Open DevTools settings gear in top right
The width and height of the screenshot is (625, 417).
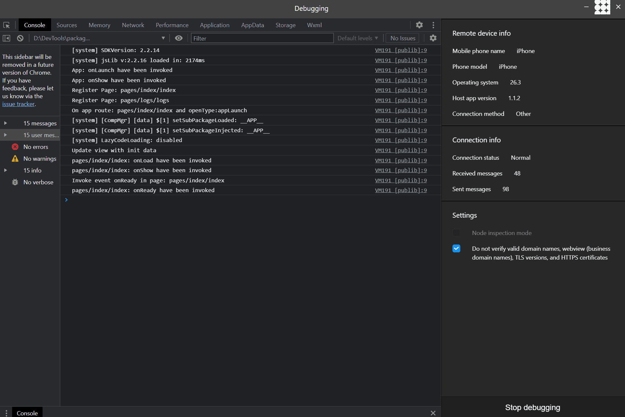point(419,25)
